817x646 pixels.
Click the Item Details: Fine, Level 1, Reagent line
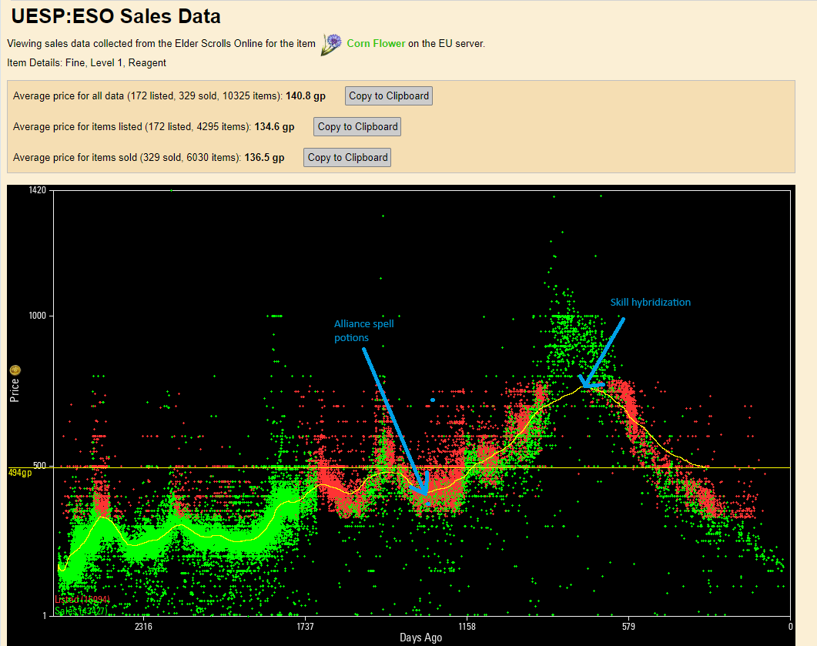[86, 63]
